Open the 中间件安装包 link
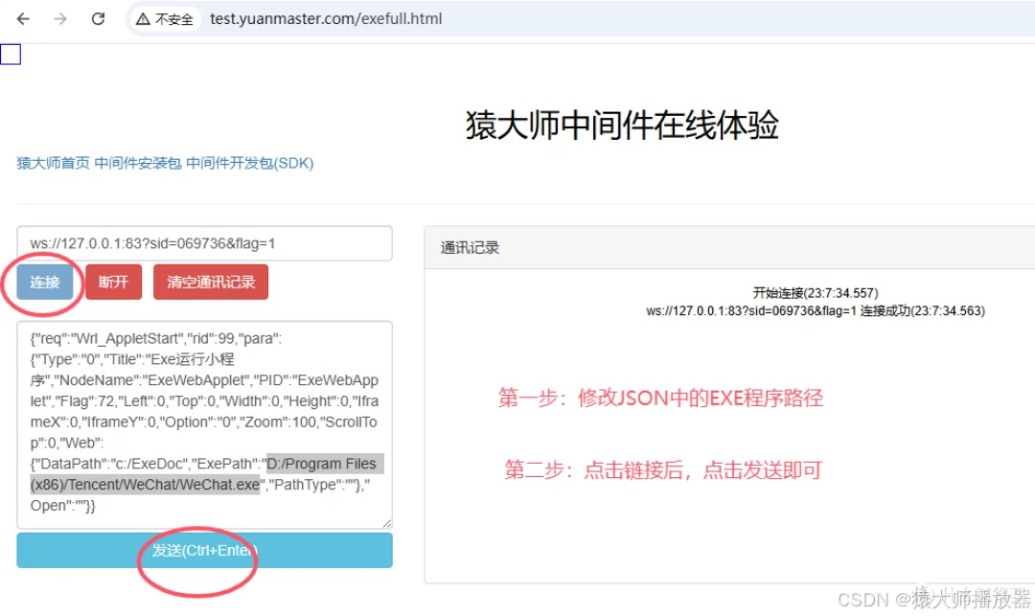Viewport: 1035px width, 616px height. (x=137, y=163)
